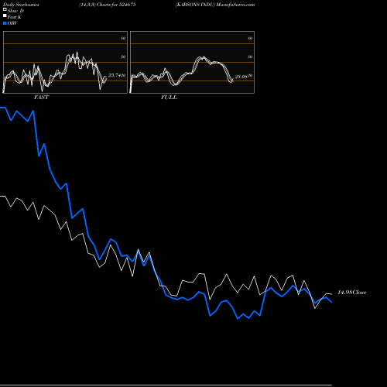The image size is (387, 387).
Task: Select the '(14,3,3) Charts for 524675' text
Action: click(x=107, y=5)
